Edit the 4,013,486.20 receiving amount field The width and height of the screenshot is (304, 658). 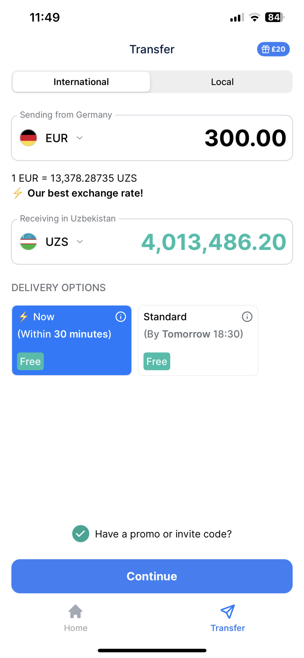tap(214, 242)
